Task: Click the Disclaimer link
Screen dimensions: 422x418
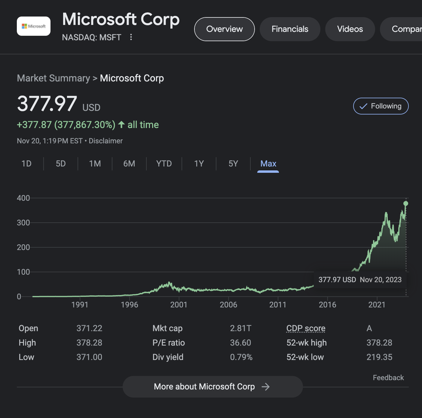Action: pyautogui.click(x=106, y=141)
